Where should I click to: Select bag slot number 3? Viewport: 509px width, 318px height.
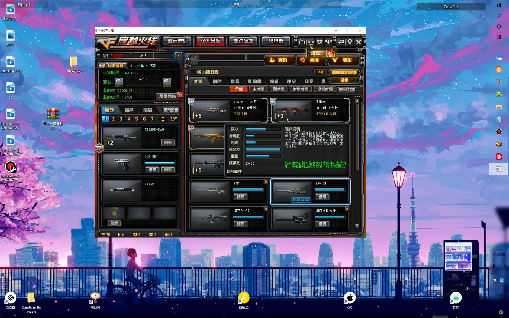(x=121, y=119)
